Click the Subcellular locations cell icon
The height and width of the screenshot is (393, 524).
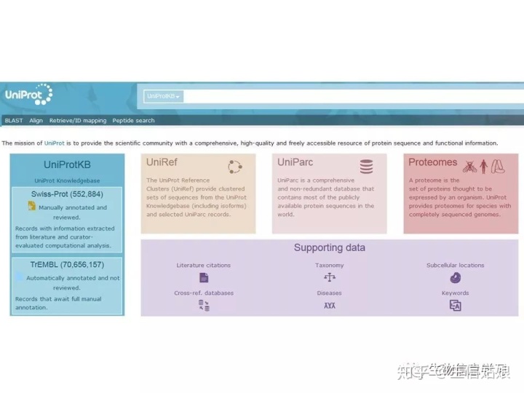455,277
